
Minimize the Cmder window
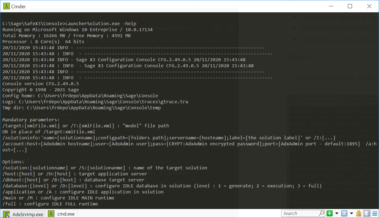coord(331,6)
